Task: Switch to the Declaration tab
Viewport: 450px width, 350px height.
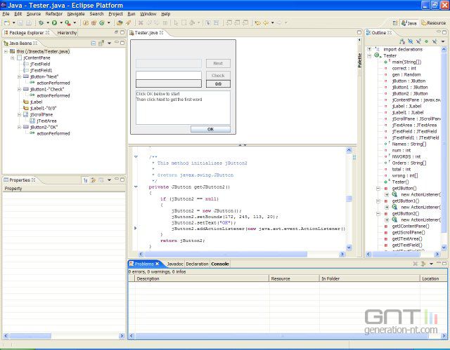Action: (197, 264)
